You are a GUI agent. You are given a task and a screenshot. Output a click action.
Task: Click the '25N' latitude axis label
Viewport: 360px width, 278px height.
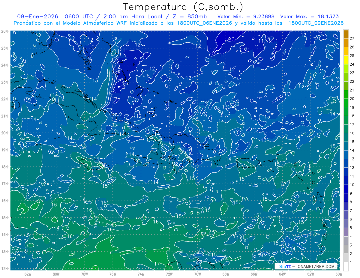[4, 48]
